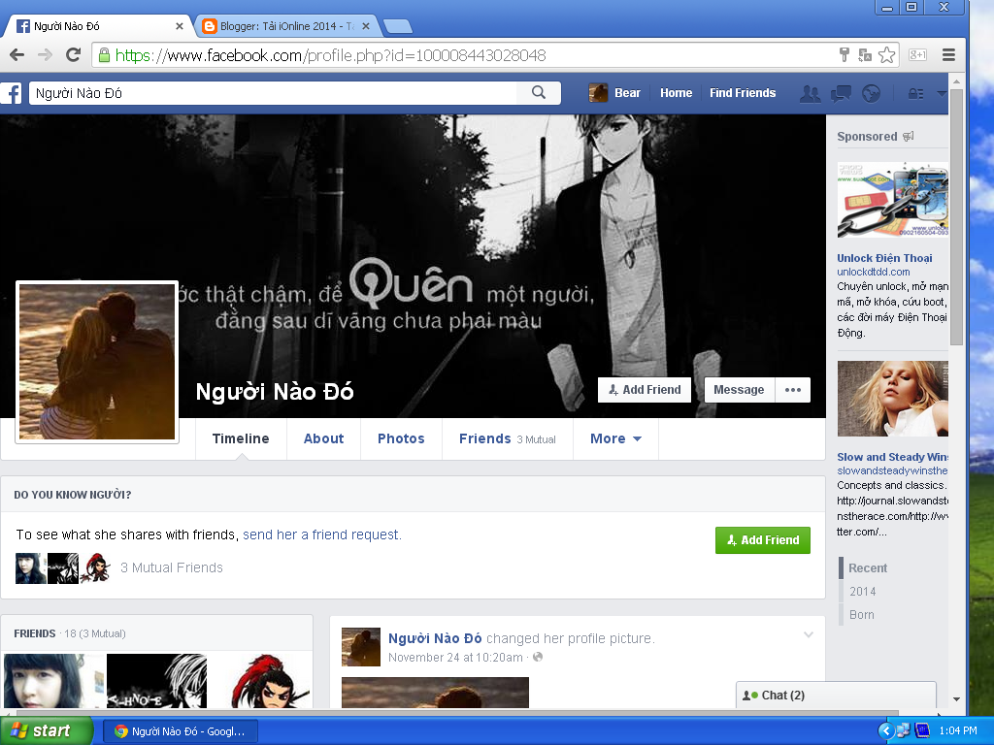
Task: Click the scrollbar down arrow
Action: tap(956, 699)
